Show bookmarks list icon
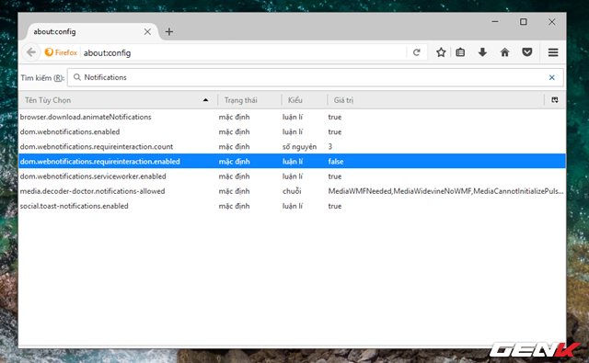 [x=460, y=52]
